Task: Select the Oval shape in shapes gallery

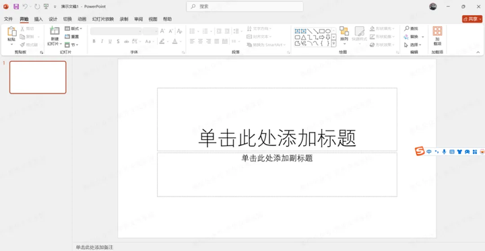Action: pos(328,31)
